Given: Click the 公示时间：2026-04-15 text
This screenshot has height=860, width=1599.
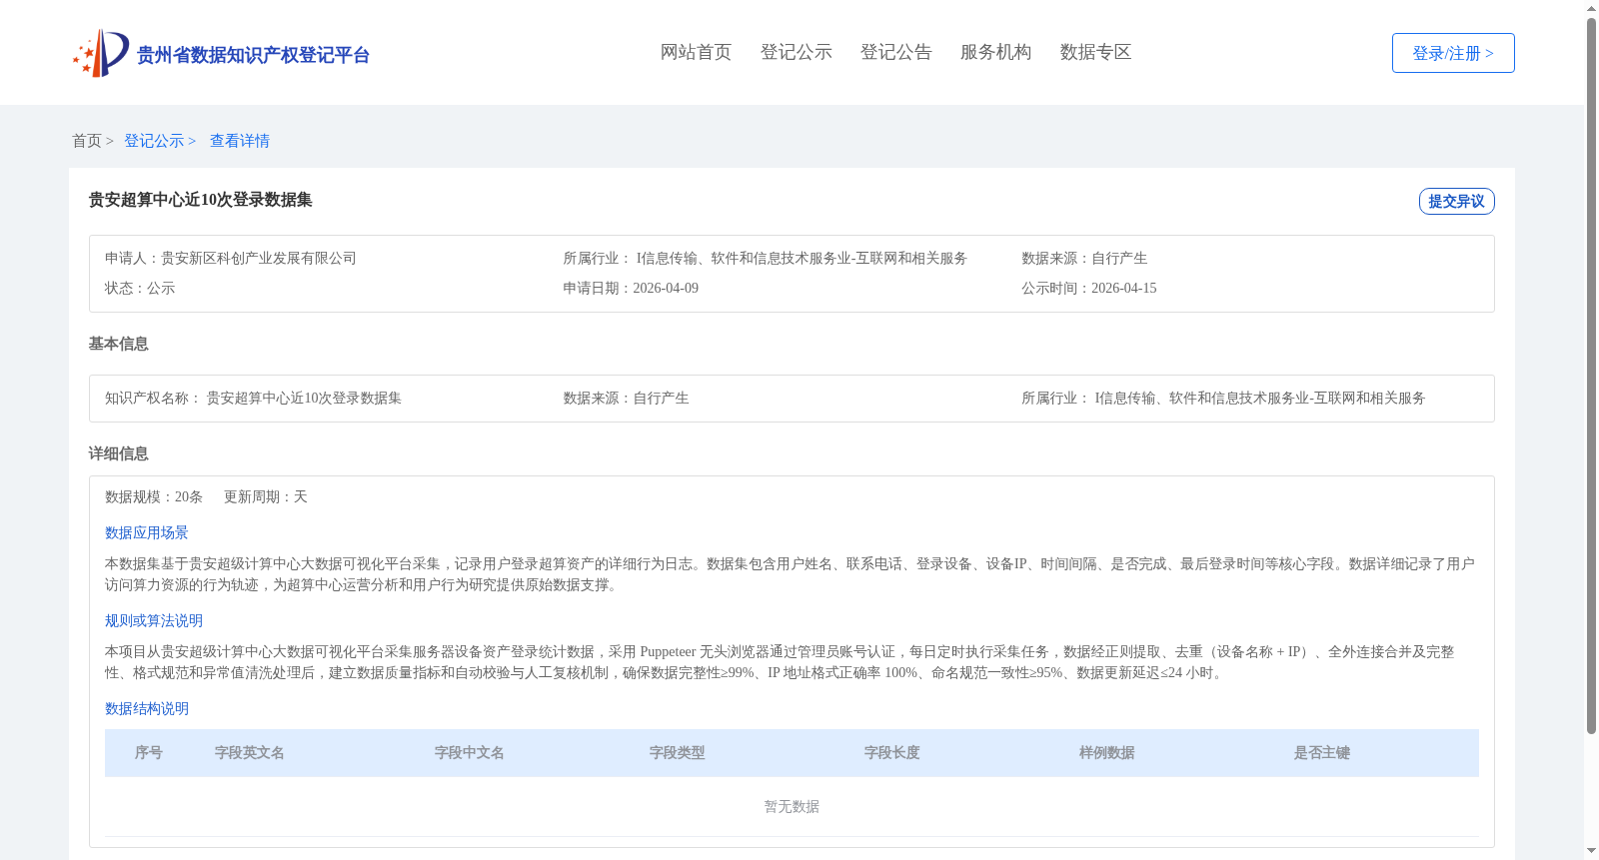Looking at the screenshot, I should (x=1088, y=288).
